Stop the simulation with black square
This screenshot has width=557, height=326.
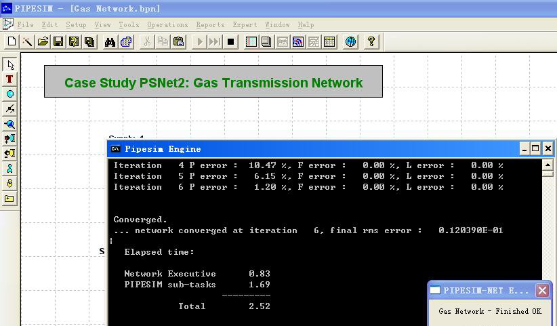pos(230,42)
